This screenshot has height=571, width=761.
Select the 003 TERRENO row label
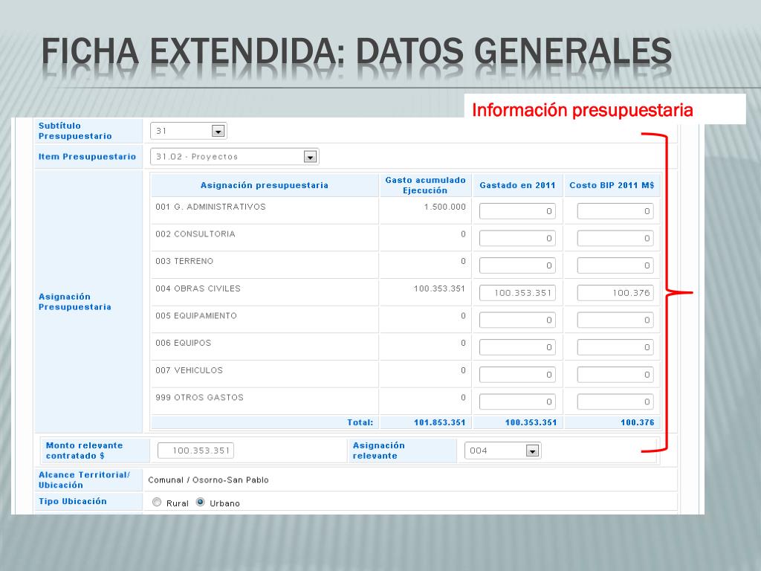tap(184, 261)
